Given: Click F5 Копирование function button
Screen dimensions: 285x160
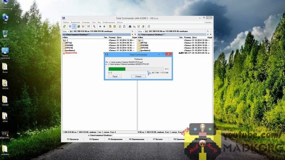Looking at the screenshot, I should click(x=115, y=139).
